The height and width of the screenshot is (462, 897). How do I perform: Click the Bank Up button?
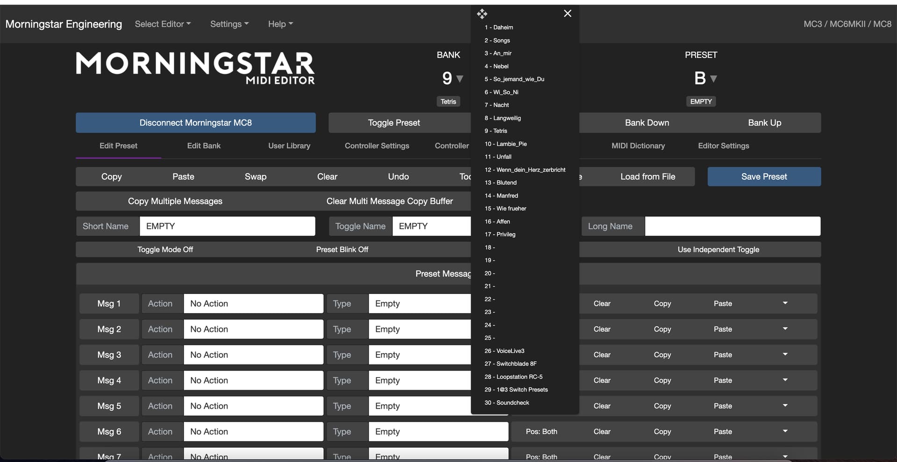[x=764, y=123]
